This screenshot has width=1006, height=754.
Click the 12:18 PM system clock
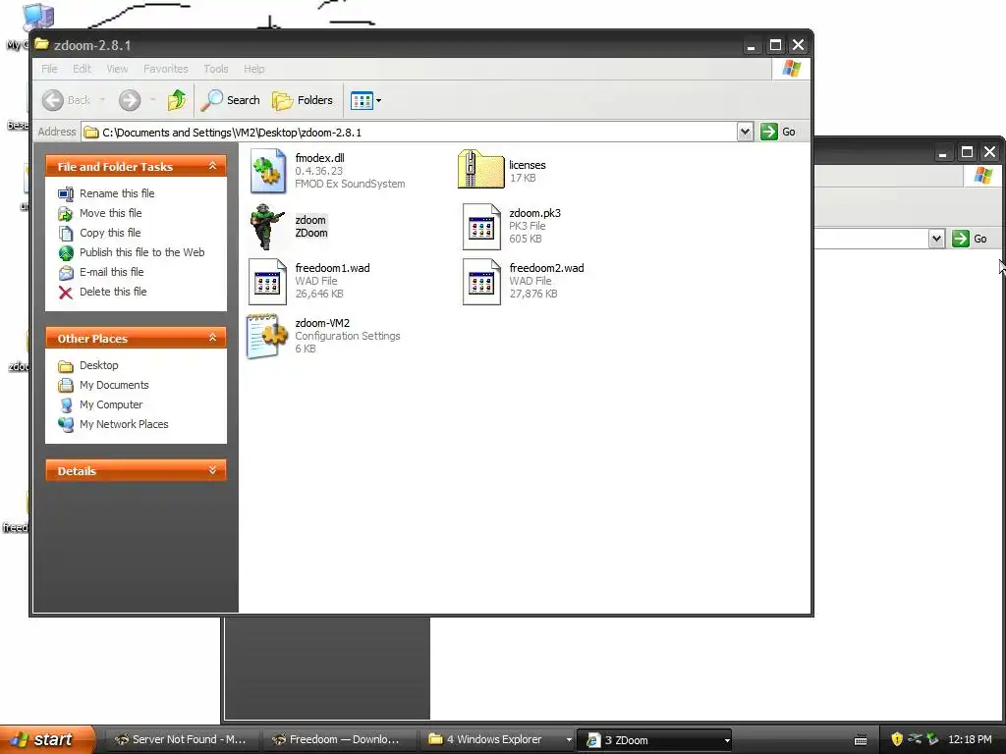pos(970,739)
